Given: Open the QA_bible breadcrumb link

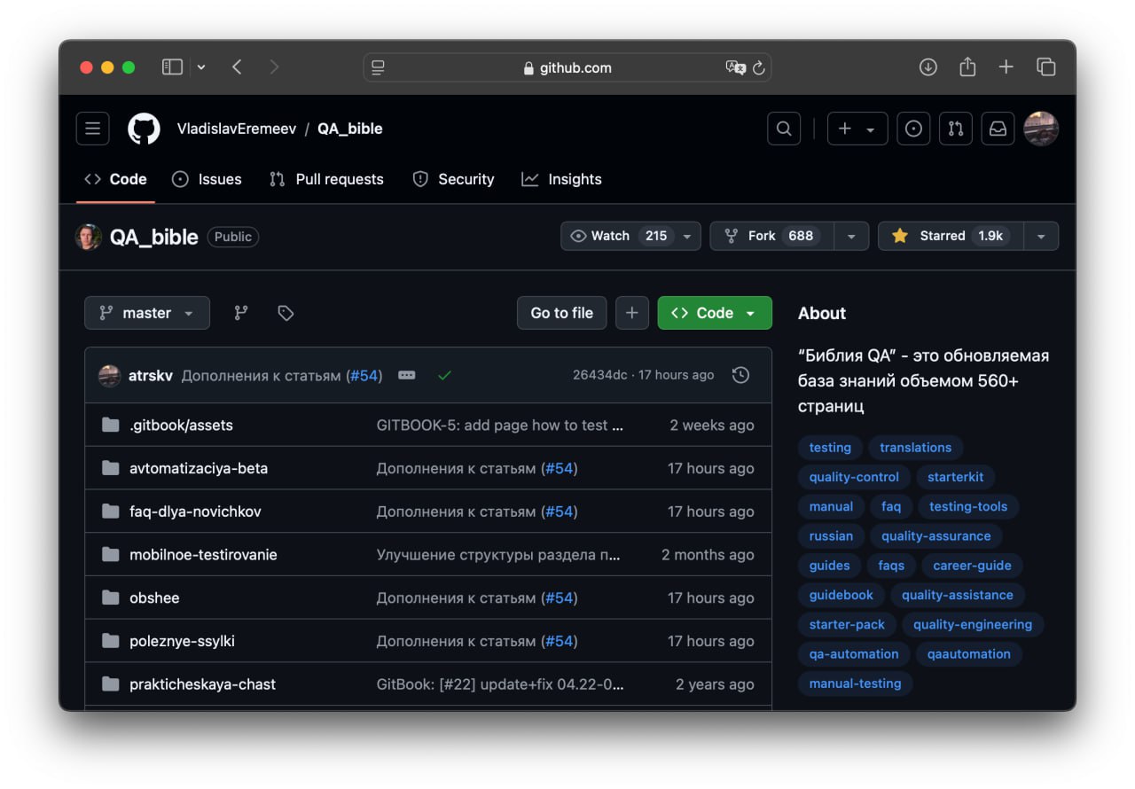Looking at the screenshot, I should click(x=350, y=129).
